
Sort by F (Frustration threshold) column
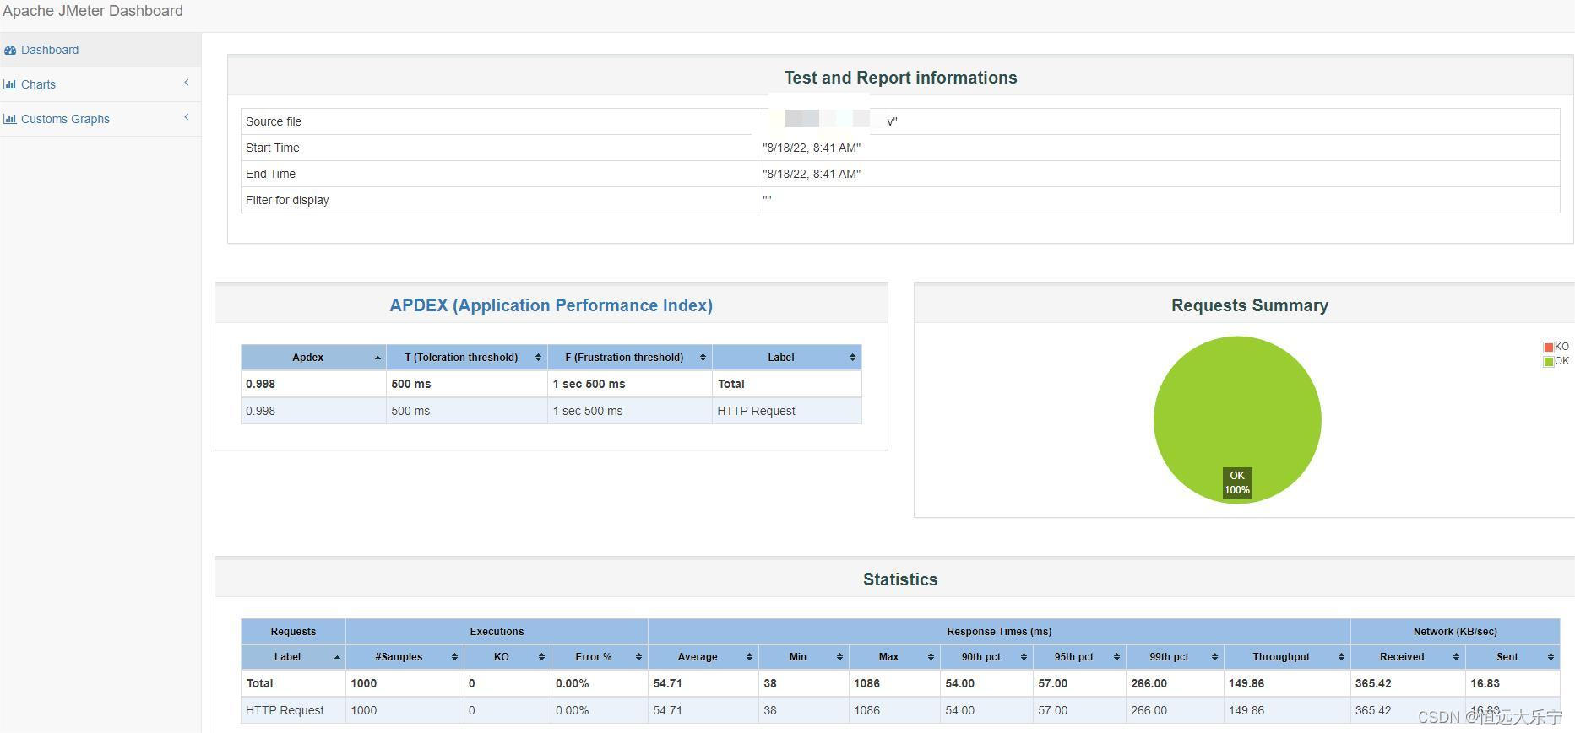(629, 358)
